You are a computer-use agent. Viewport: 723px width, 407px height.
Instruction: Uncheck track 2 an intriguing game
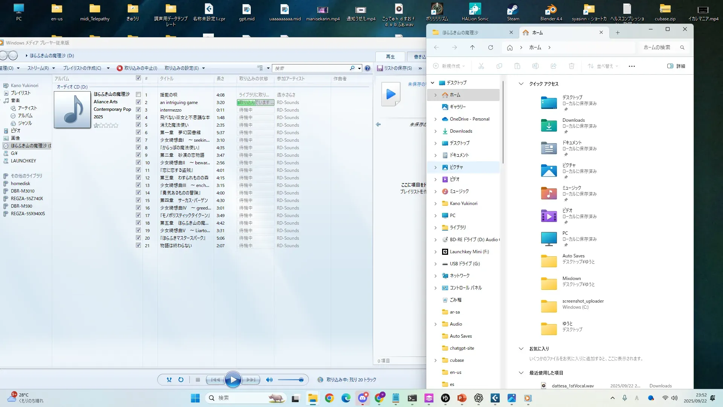(x=139, y=102)
